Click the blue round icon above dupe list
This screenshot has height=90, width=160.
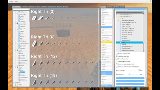[143, 12]
